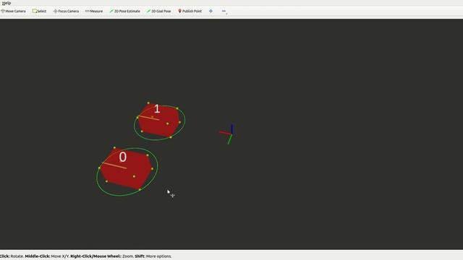Click the Publish Point tool
Viewport: 463px width, 260px height.
click(190, 11)
